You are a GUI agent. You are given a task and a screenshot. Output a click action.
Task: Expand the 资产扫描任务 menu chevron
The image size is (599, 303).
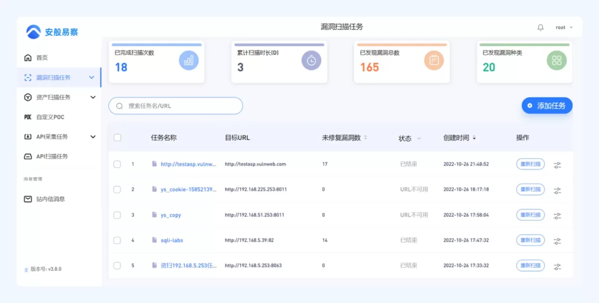click(x=93, y=97)
